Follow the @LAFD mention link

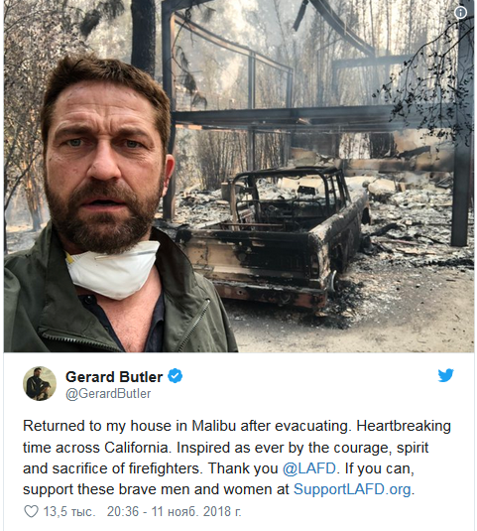[308, 468]
